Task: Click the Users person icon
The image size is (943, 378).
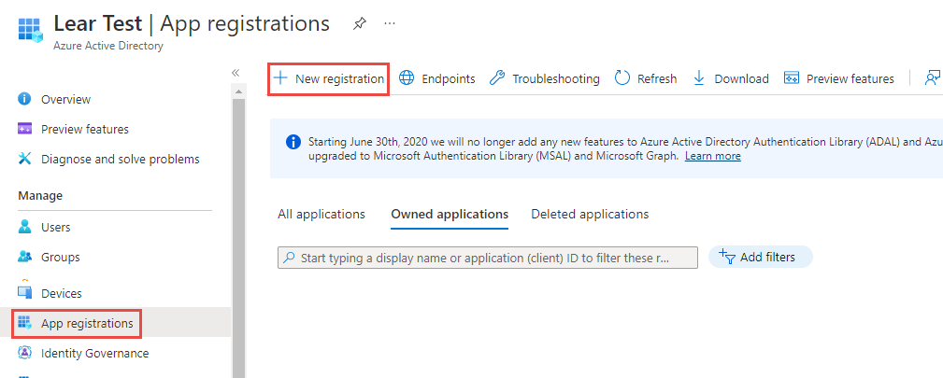Action: 24,227
